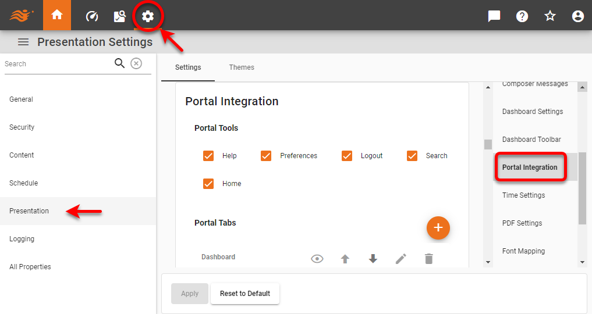Image resolution: width=592 pixels, height=314 pixels.
Task: Delete the Dashboard portal tab
Action: pyautogui.click(x=429, y=259)
